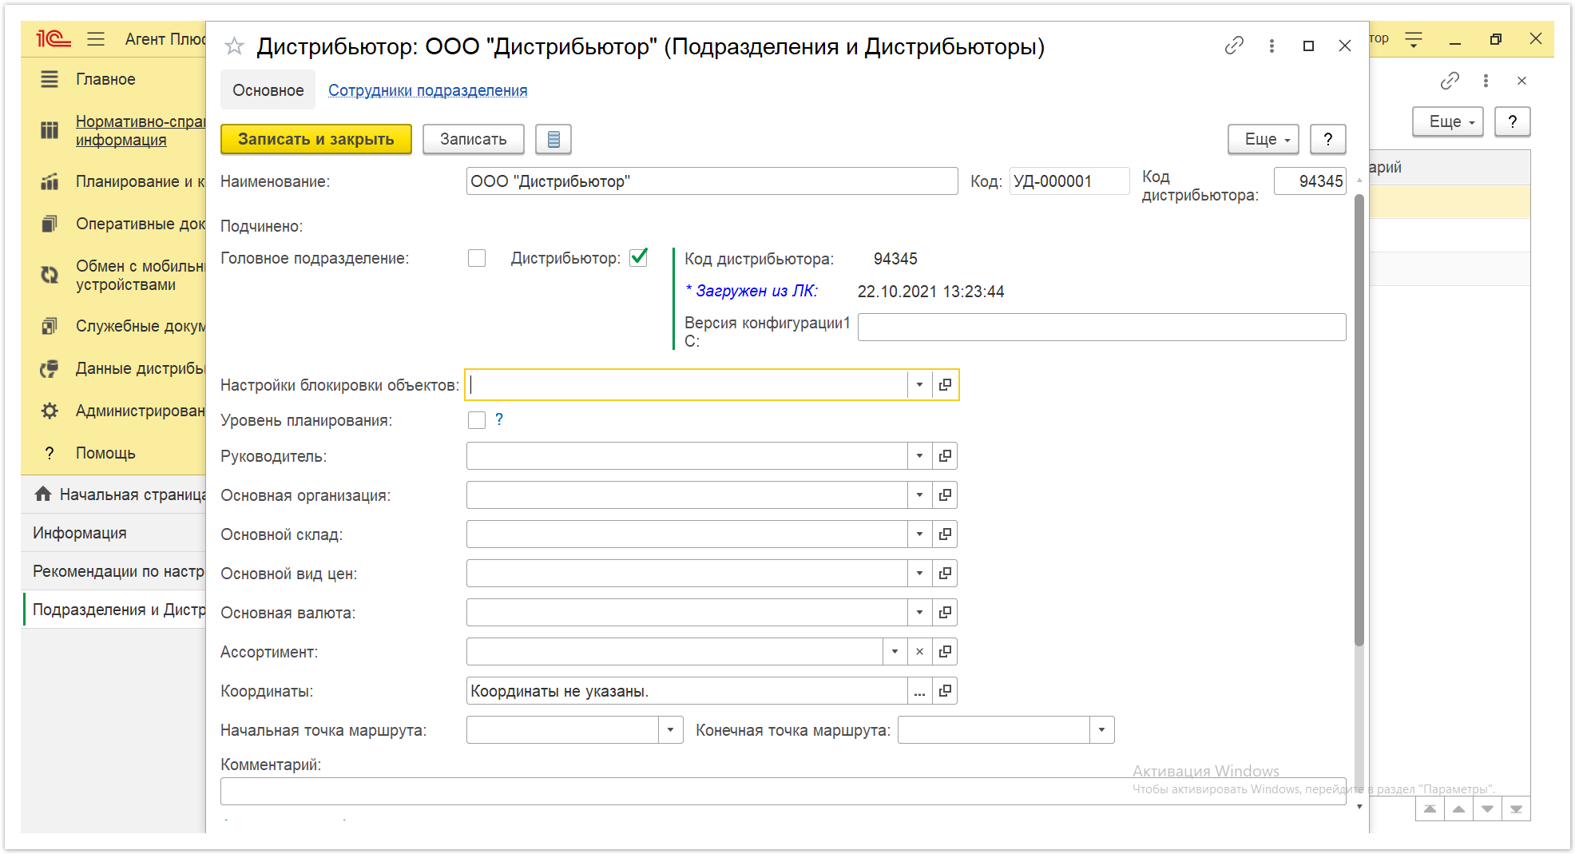
Task: Click the Записать и закрыть button
Action: (316, 139)
